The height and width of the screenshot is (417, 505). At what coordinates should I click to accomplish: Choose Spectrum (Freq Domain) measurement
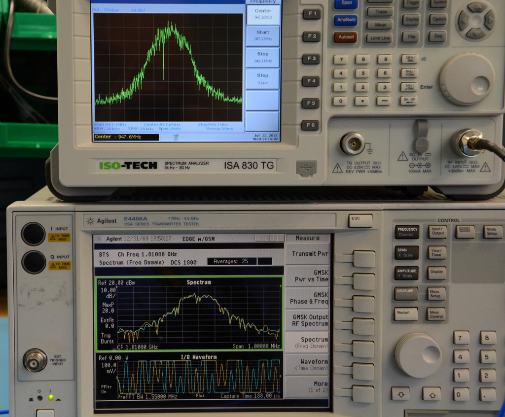308,343
